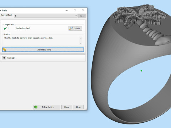Close the Shells dialog with X
The height and width of the screenshot is (128, 171).
[x=83, y=10]
